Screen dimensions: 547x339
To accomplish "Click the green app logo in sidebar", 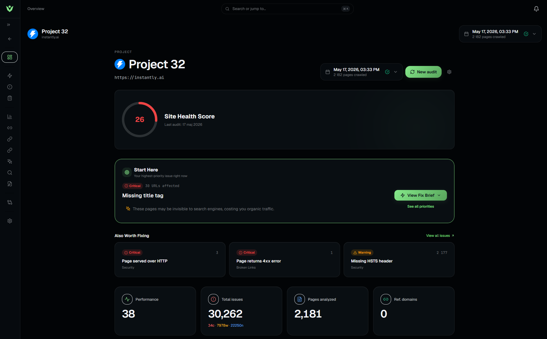I will tap(10, 9).
